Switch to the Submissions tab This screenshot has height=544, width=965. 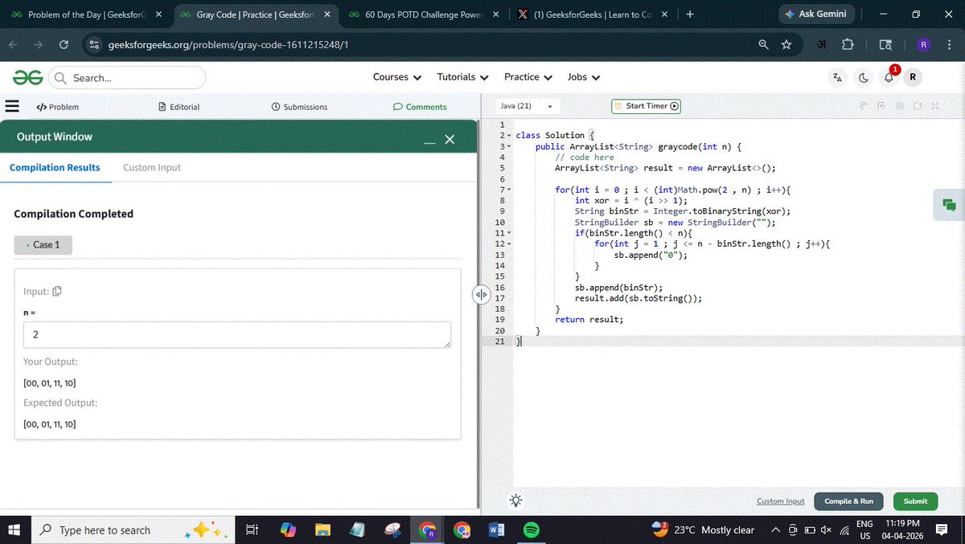tap(300, 107)
